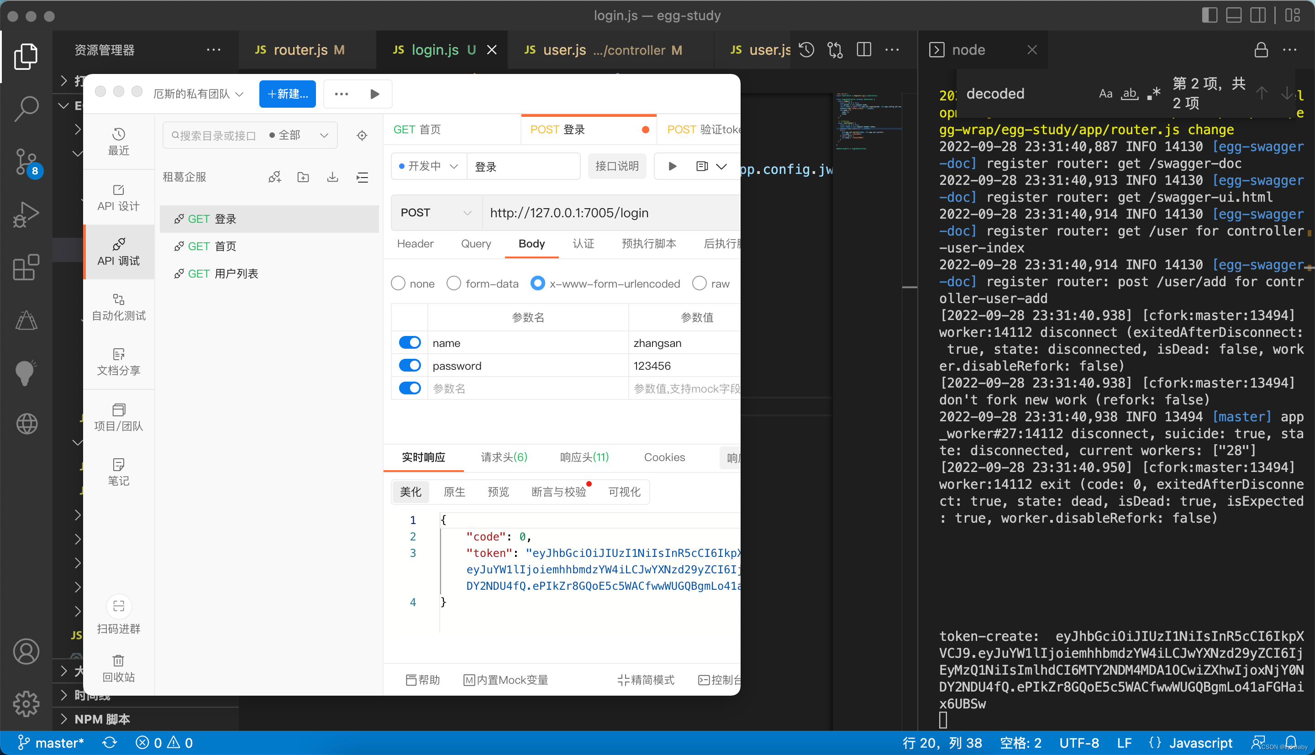Open the editor more actions ellipsis
The image size is (1315, 755).
point(892,50)
